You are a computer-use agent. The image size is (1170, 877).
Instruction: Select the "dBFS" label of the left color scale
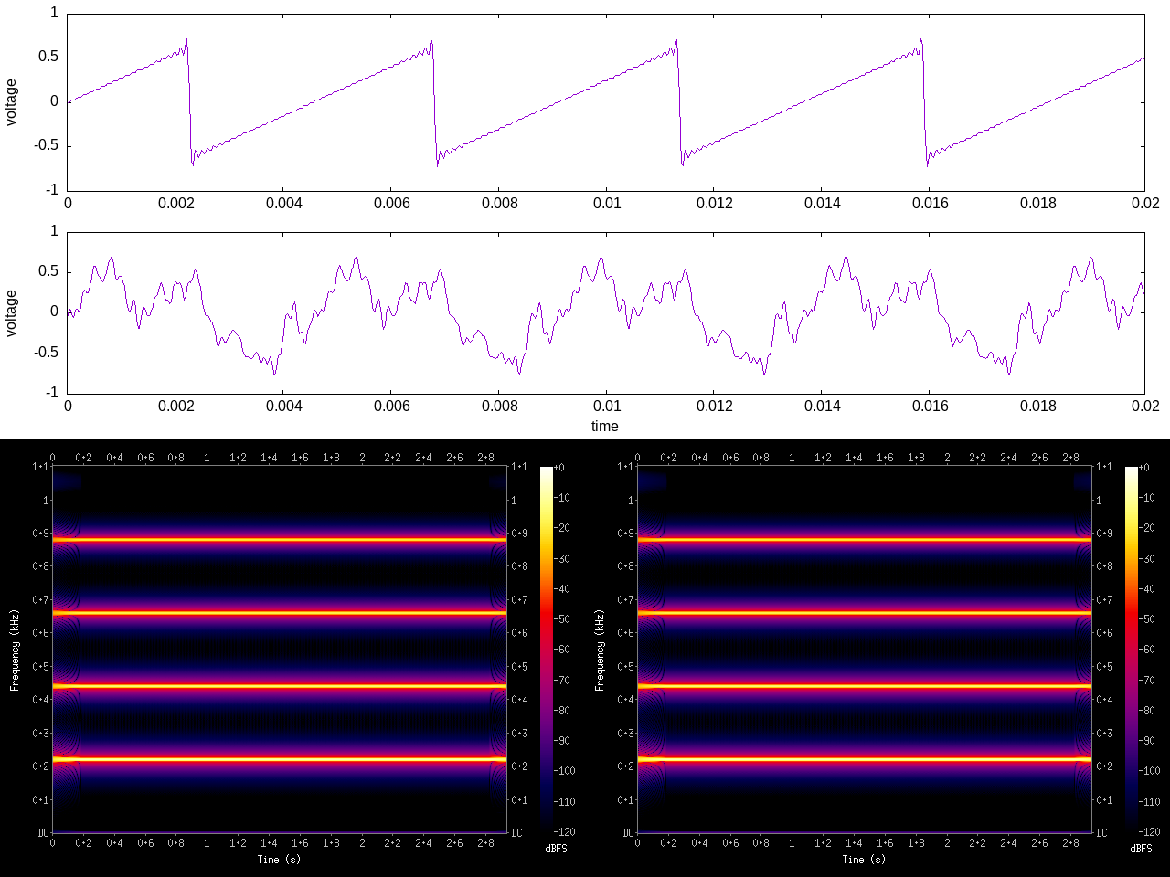pos(556,849)
